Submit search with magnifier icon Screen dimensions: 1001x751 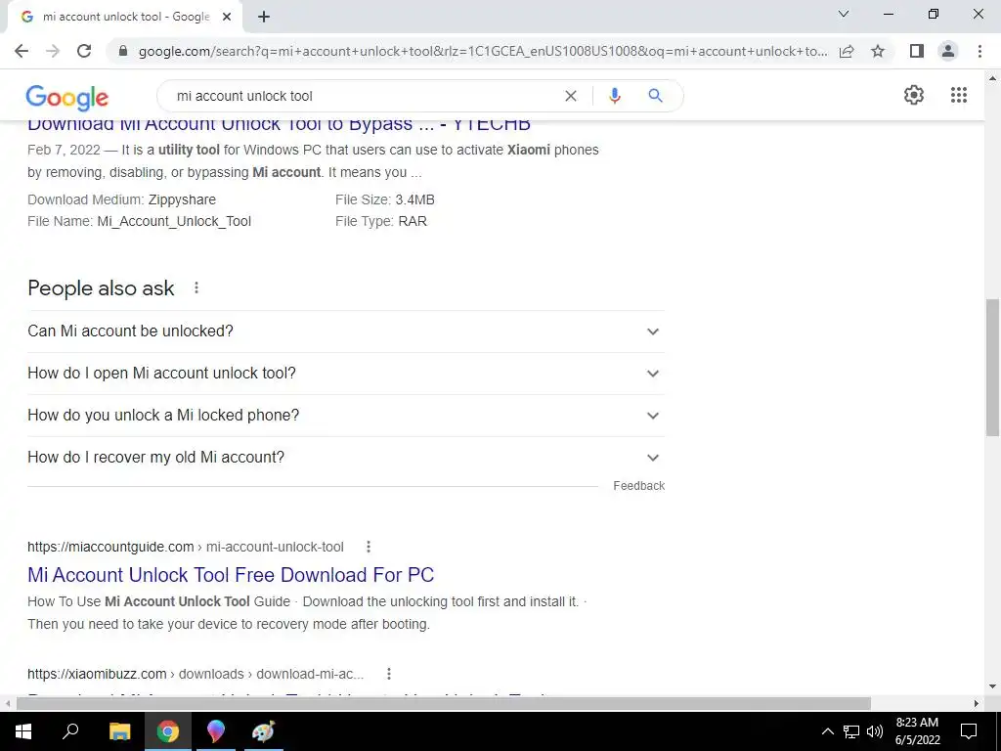click(x=655, y=96)
